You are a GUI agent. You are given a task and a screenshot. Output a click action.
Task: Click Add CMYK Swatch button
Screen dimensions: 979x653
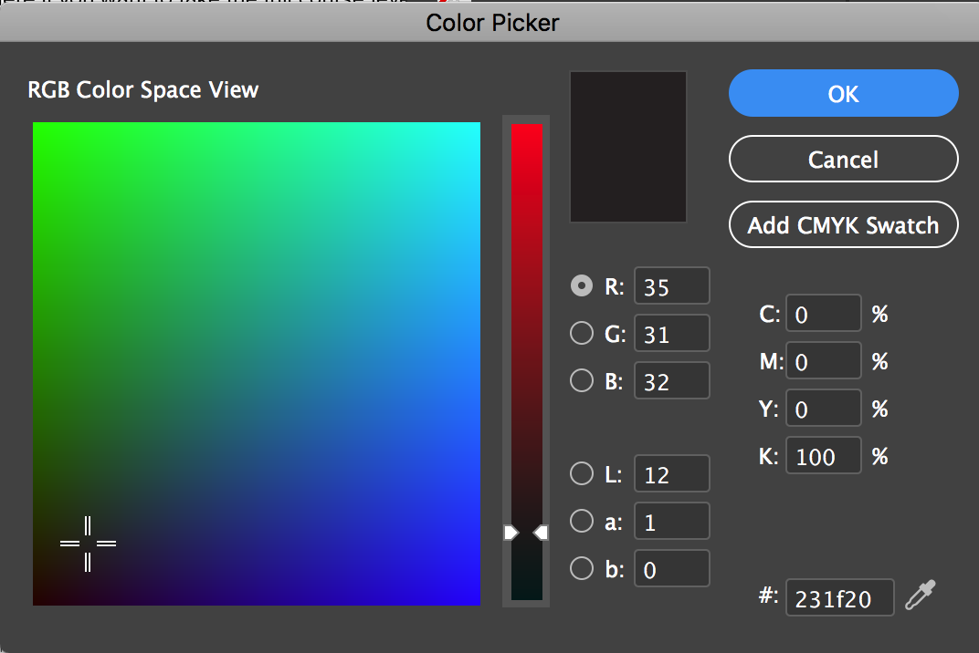(x=843, y=225)
